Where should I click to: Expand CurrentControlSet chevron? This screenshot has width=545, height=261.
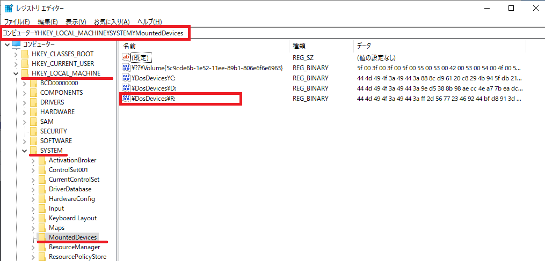33,180
